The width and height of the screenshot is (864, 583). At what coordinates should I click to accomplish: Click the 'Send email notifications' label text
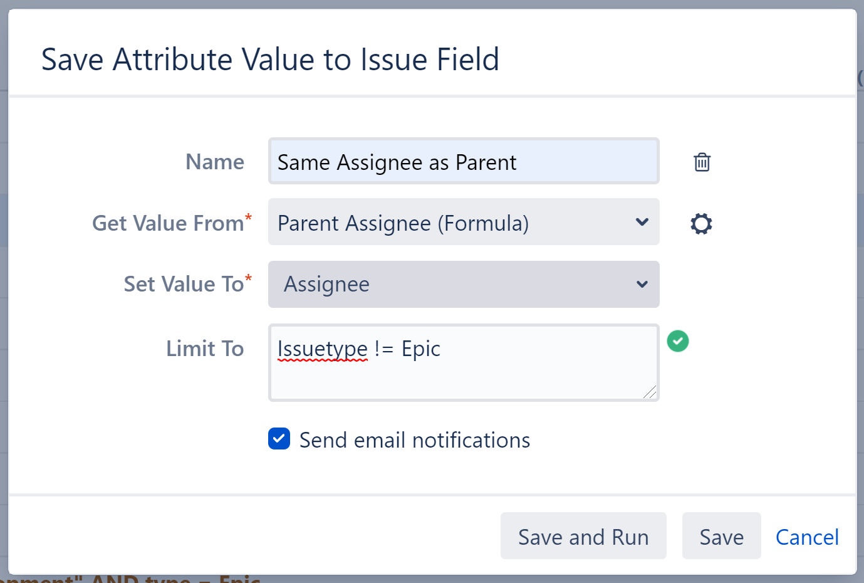click(414, 440)
